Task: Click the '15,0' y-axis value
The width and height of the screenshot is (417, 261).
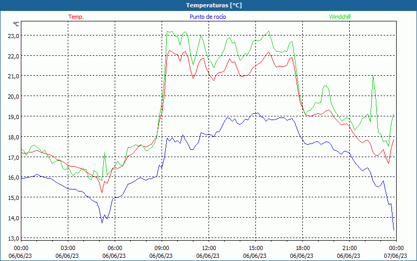Action: 13,198
